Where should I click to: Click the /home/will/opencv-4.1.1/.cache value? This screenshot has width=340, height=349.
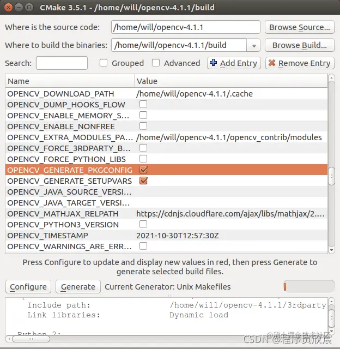point(195,94)
